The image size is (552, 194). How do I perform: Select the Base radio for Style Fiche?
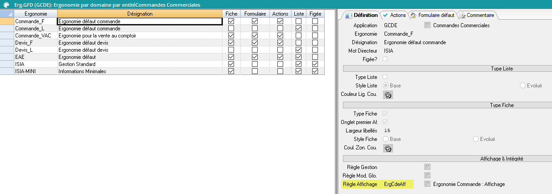point(386,139)
